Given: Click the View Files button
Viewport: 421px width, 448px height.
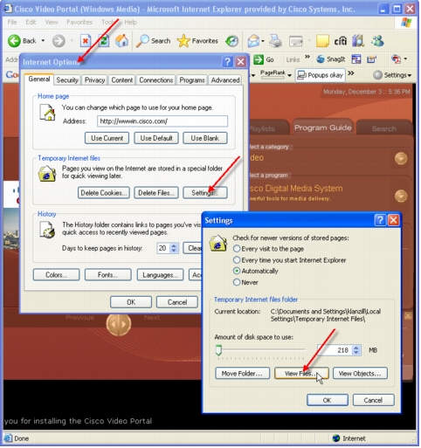Looking at the screenshot, I should click(x=301, y=374).
